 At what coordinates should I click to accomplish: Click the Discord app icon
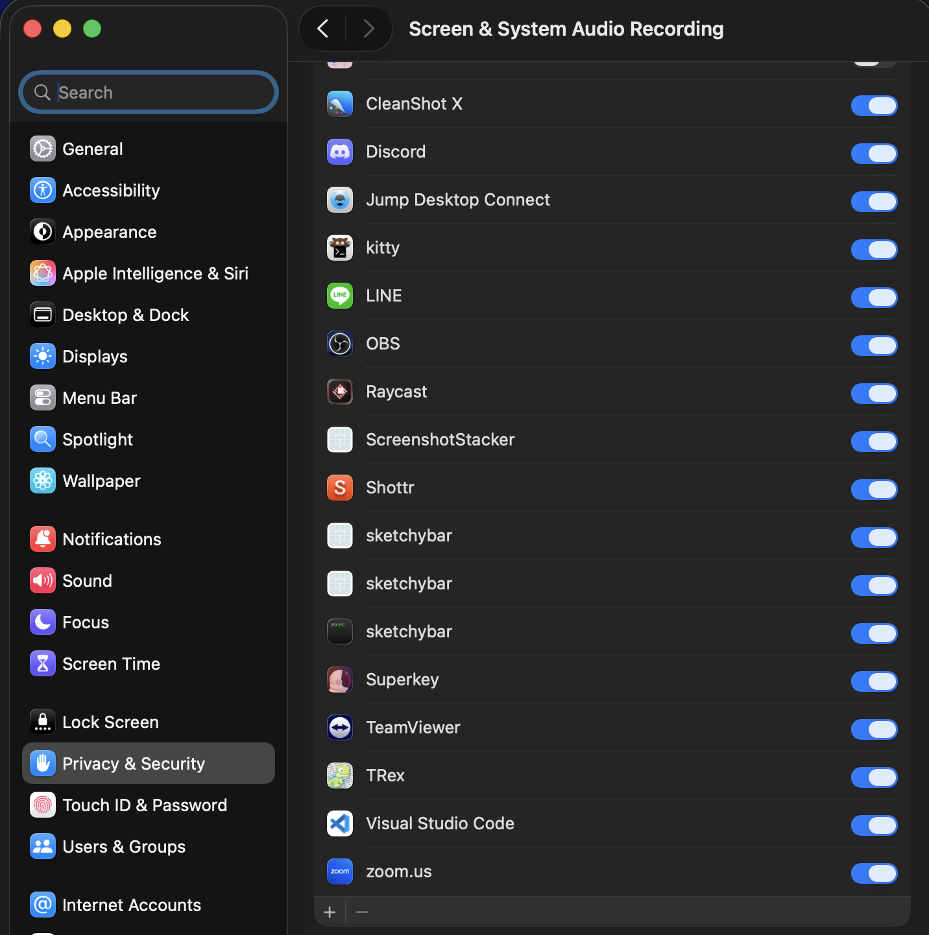tap(339, 151)
